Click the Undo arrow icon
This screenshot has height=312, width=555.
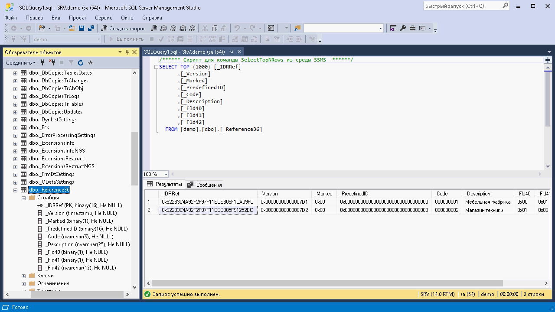pos(237,28)
